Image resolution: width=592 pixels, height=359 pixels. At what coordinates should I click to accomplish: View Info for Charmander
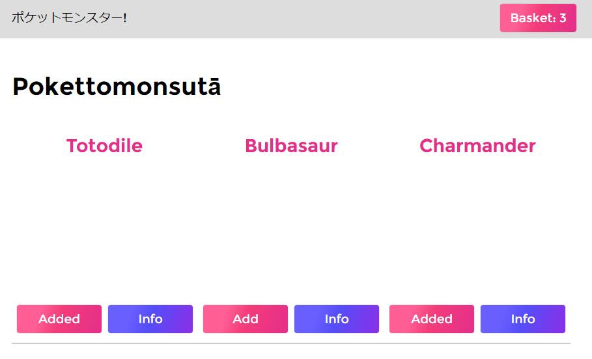coord(523,319)
